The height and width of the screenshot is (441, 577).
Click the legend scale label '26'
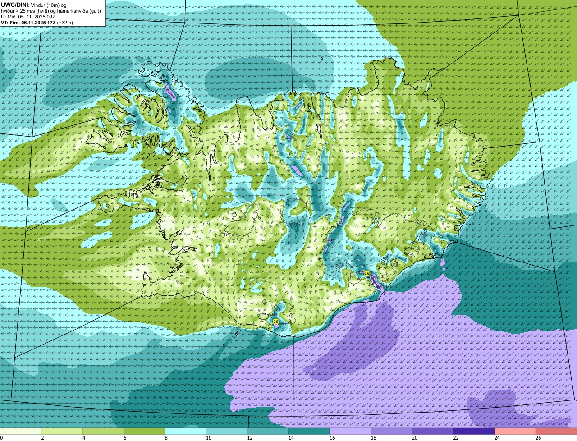pos(538,438)
